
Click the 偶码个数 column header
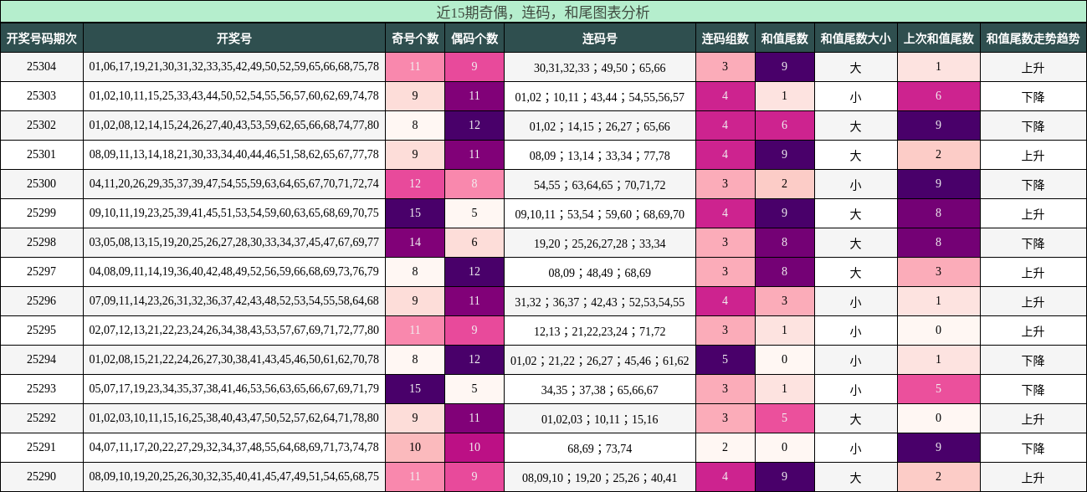point(474,37)
